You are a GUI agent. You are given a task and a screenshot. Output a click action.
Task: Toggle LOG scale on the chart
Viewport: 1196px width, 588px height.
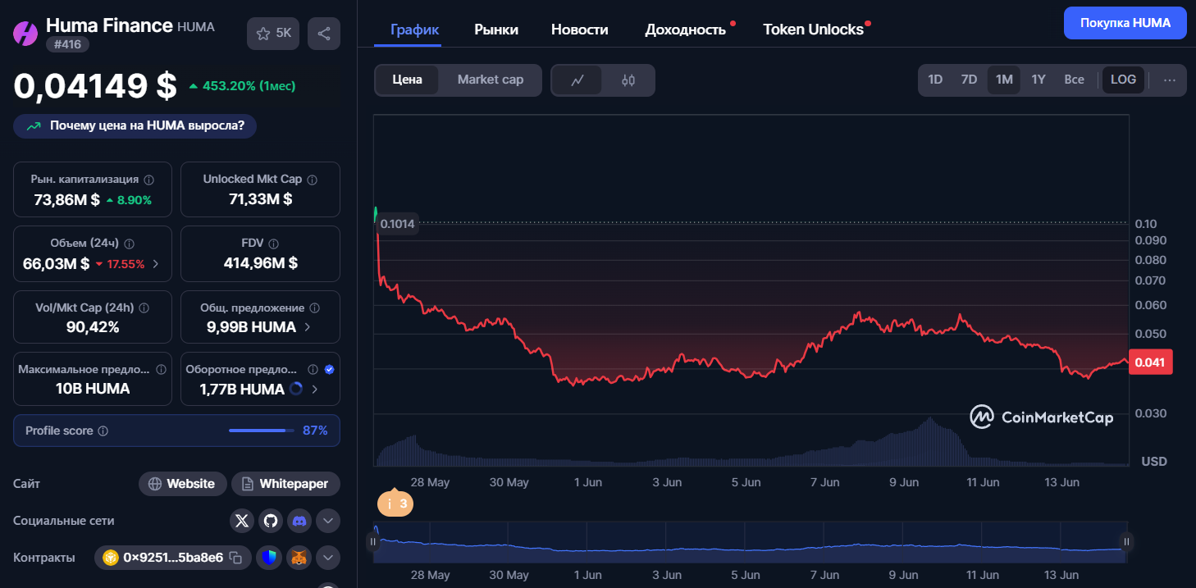(x=1123, y=80)
